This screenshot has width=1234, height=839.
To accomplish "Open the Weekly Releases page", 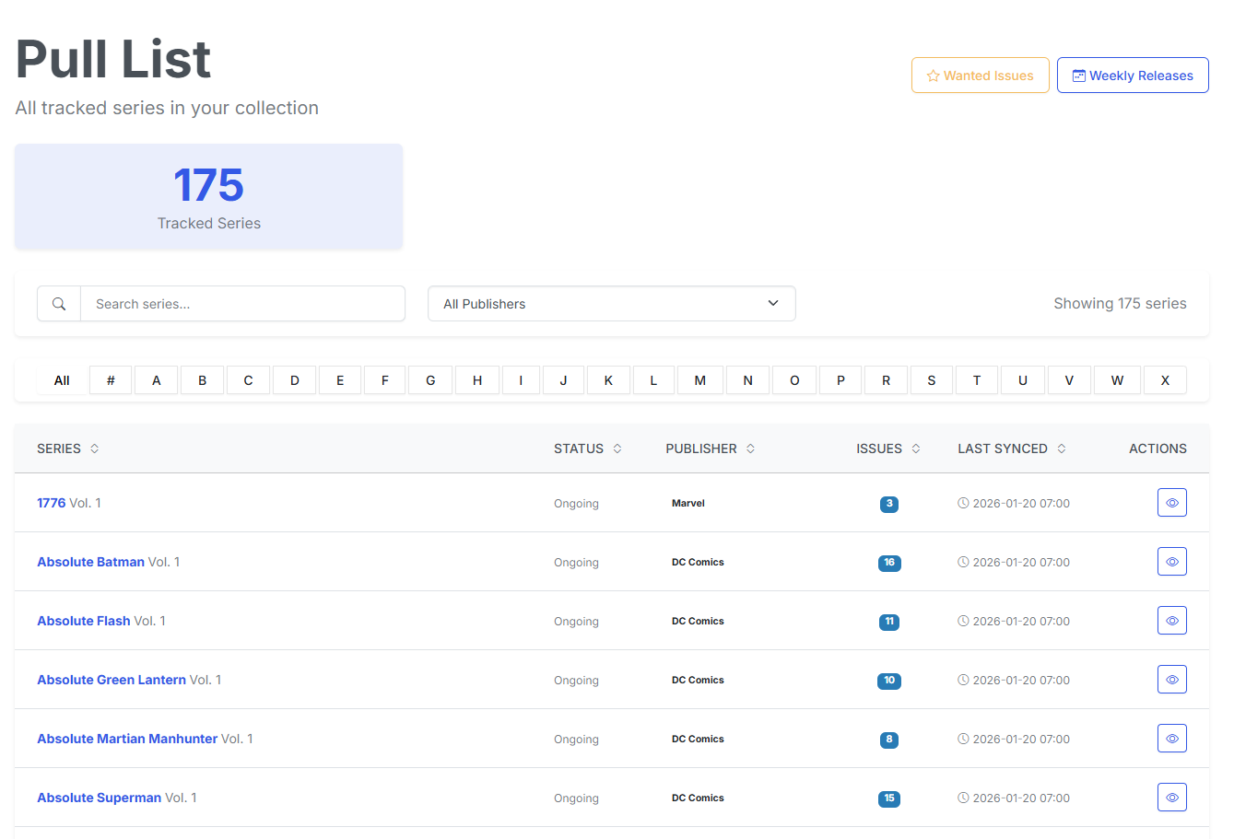I will click(x=1133, y=76).
